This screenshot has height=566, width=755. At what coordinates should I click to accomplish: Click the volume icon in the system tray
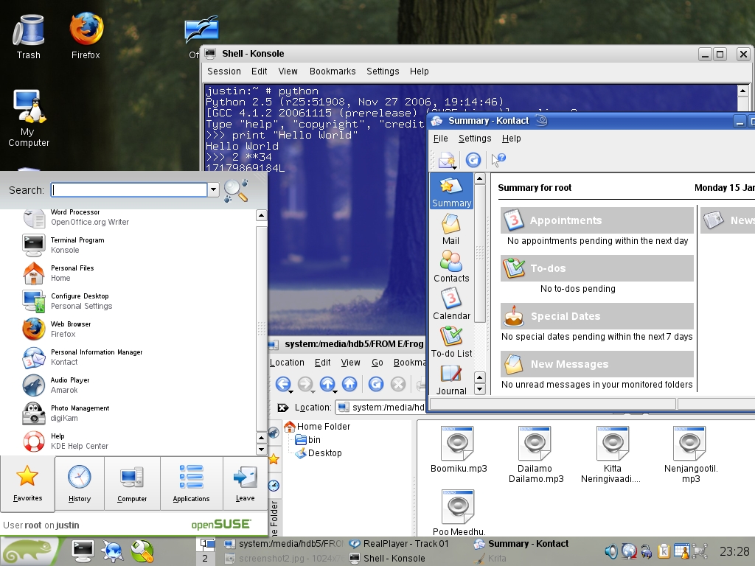611,551
